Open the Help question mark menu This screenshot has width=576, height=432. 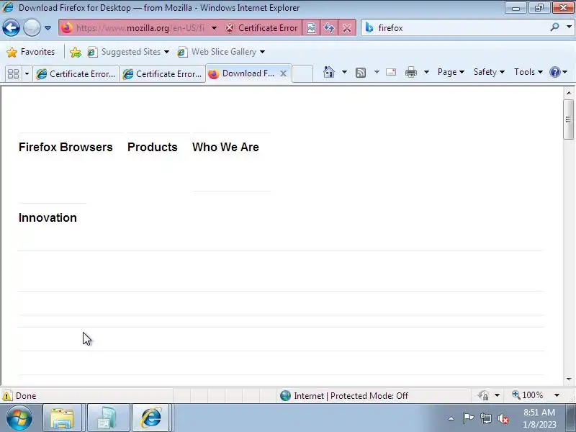pyautogui.click(x=559, y=72)
